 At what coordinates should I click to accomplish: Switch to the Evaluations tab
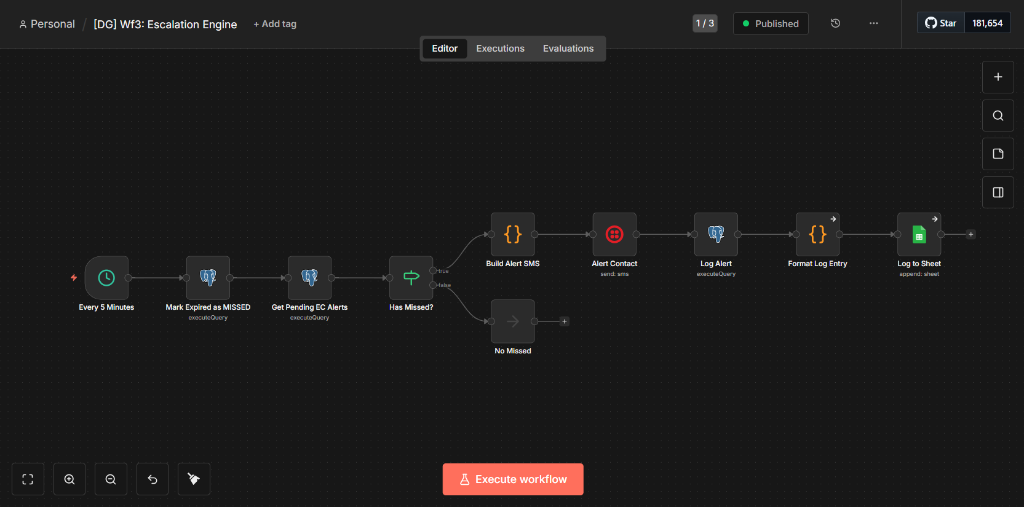coord(568,49)
